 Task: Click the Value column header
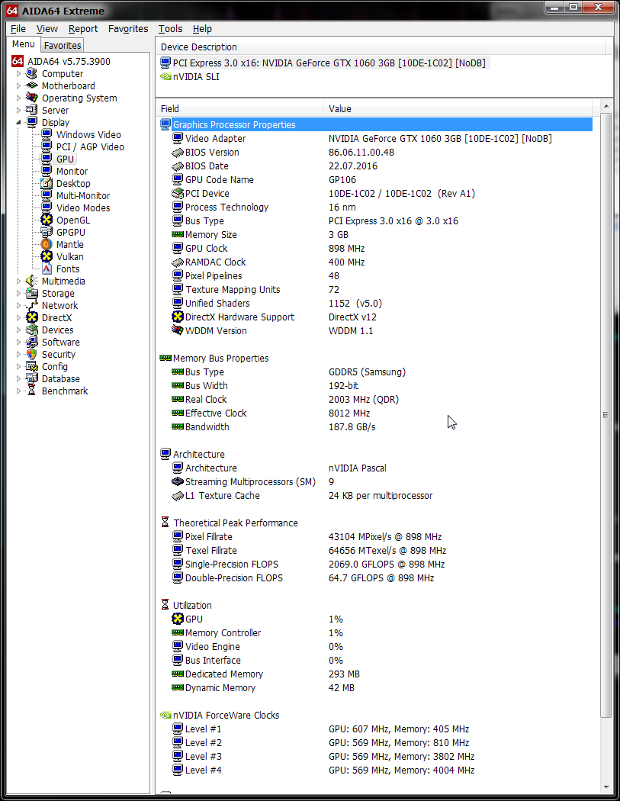pos(458,109)
